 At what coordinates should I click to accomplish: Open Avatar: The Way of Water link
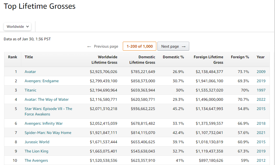(47, 100)
